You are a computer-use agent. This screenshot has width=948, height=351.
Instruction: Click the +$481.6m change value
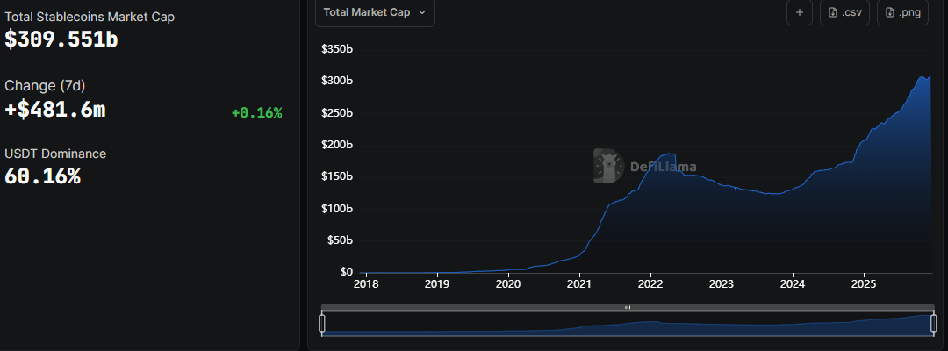coord(55,110)
